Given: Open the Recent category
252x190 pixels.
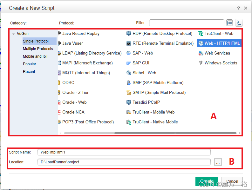Looking at the screenshot, I should (x=29, y=72).
